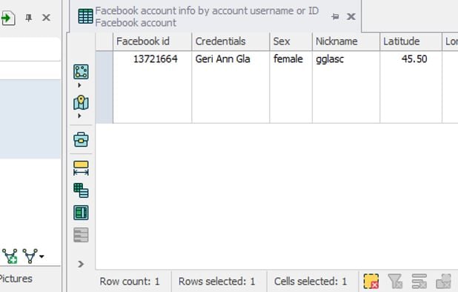
Task: Sort by Facebook id column header
Action: tap(152, 42)
